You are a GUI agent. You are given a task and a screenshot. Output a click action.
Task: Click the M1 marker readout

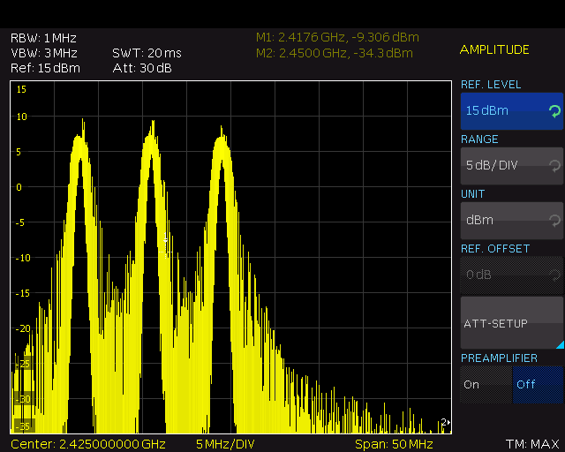(x=337, y=37)
